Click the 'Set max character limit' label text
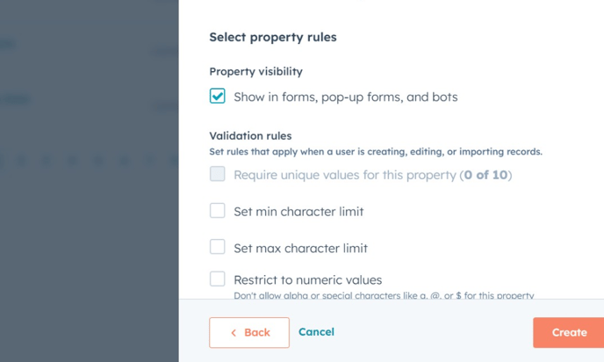Screen dimensions: 604x362 pyautogui.click(x=300, y=249)
